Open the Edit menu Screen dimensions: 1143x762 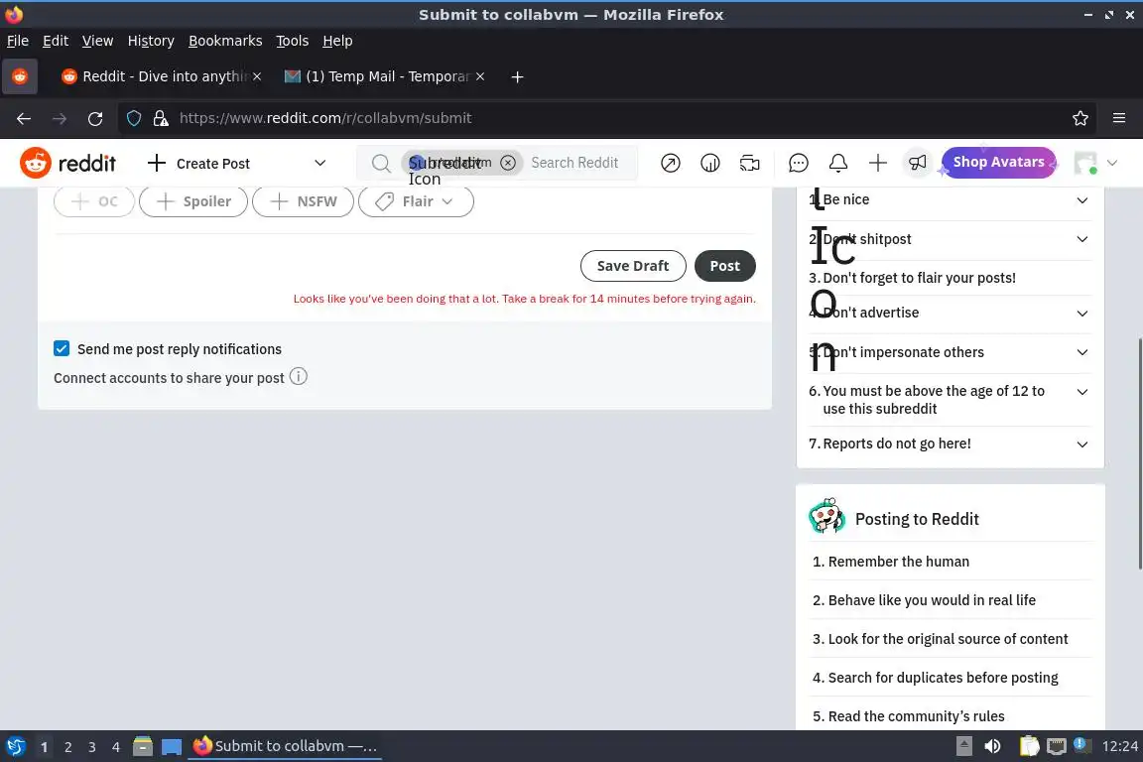[56, 41]
